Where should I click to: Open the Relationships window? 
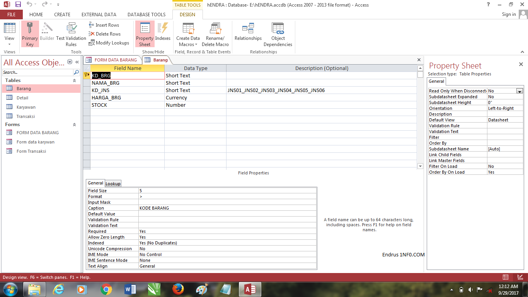pyautogui.click(x=248, y=34)
